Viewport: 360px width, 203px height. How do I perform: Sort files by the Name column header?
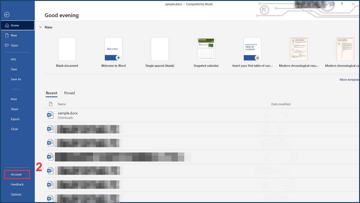click(62, 104)
